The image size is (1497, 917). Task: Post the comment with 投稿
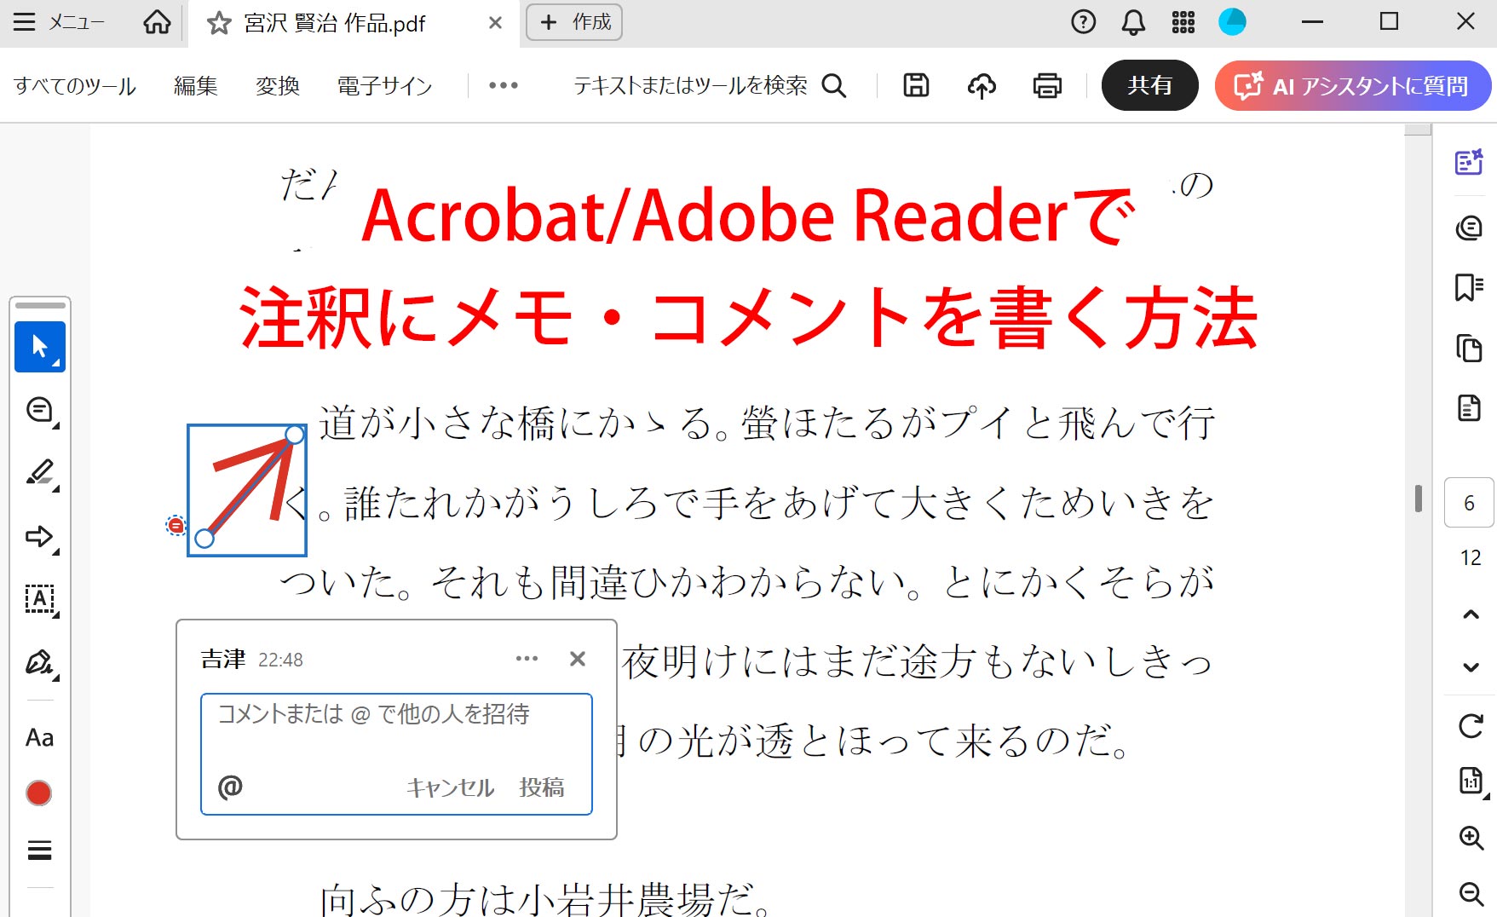[542, 788]
